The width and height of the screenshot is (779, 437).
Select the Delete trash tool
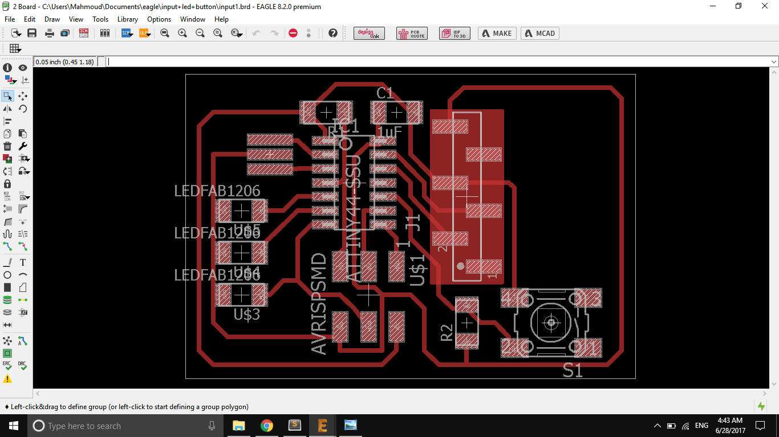[x=7, y=146]
